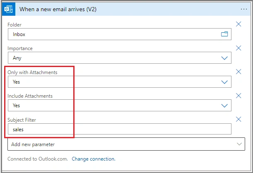Select the Any value in Importance box
Screen dimensions: 253x173
click(x=17, y=58)
